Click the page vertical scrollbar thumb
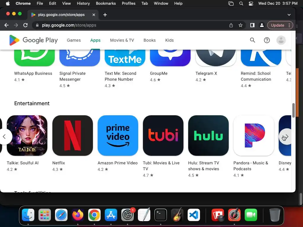The height and width of the screenshot is (227, 303). (x=293, y=110)
